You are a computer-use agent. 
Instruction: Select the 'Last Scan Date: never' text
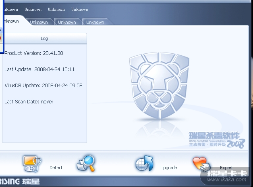[29, 102]
